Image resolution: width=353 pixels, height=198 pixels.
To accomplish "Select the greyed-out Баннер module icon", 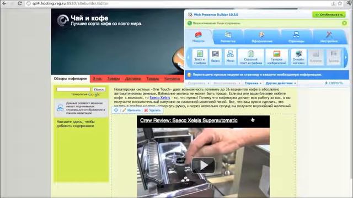I will [334, 57].
